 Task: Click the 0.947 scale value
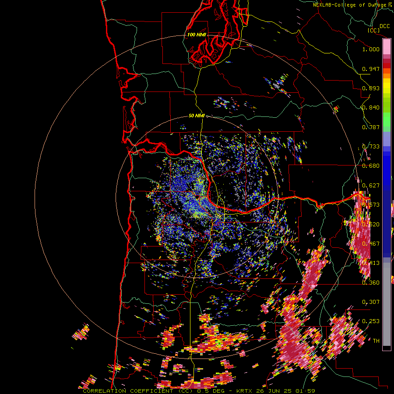(371, 69)
